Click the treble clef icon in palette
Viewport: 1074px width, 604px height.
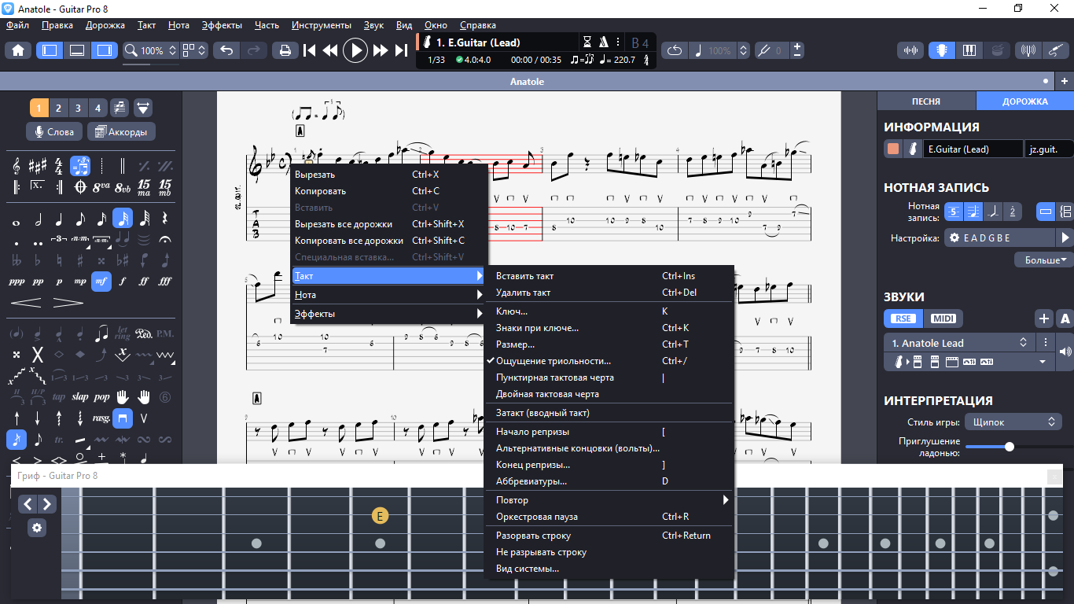click(17, 166)
